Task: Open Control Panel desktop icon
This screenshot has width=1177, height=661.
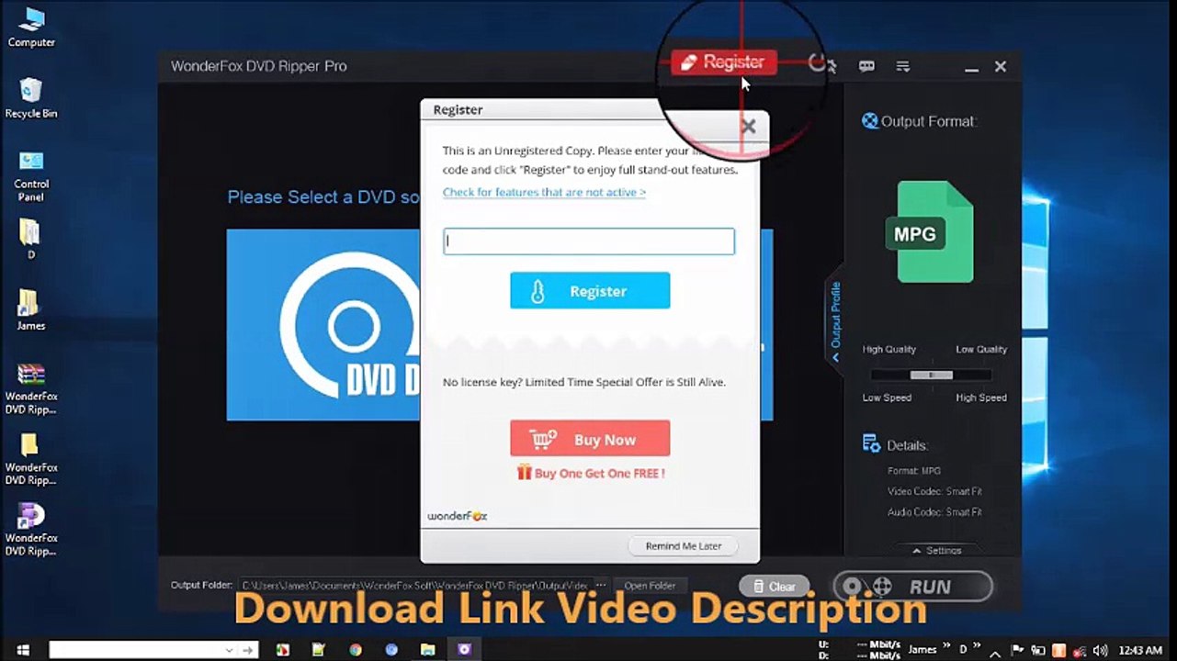Action: point(31,175)
